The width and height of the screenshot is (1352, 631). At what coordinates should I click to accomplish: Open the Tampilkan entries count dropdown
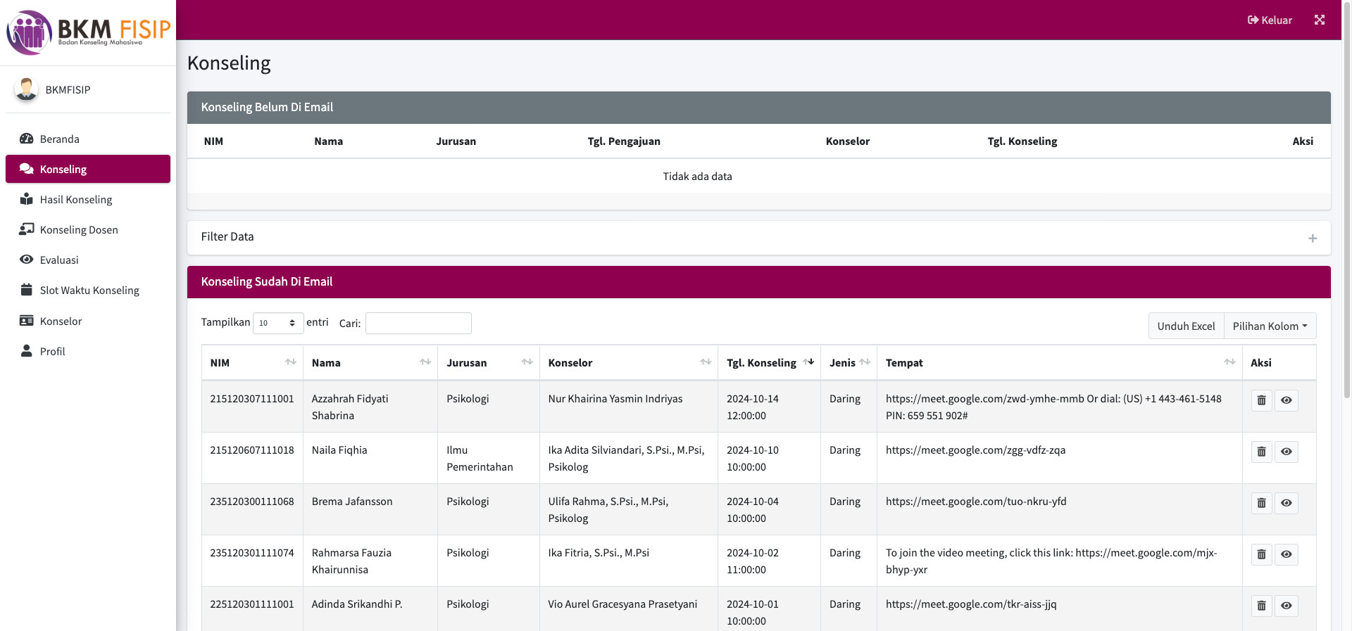click(x=278, y=323)
